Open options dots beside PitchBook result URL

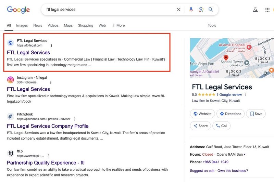pos(75,119)
